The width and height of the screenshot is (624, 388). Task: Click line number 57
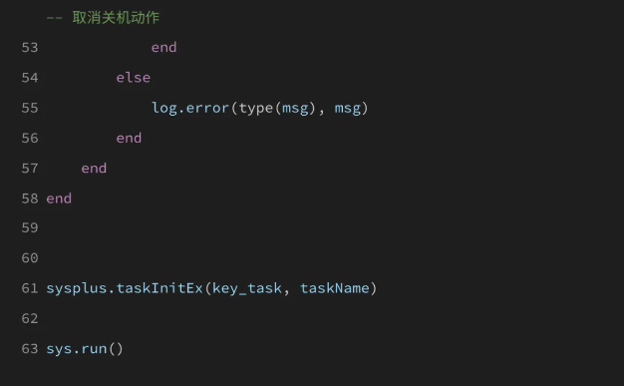[30, 169]
